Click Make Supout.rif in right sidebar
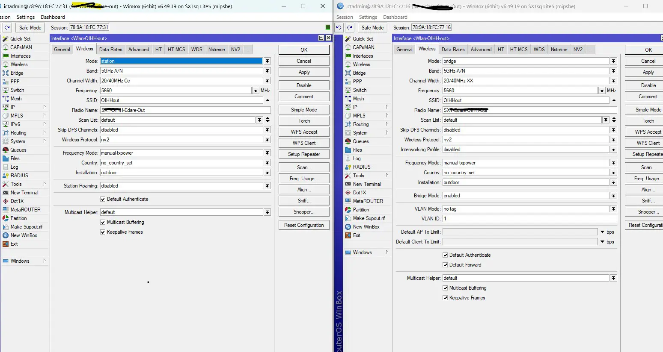The width and height of the screenshot is (663, 352). click(369, 218)
